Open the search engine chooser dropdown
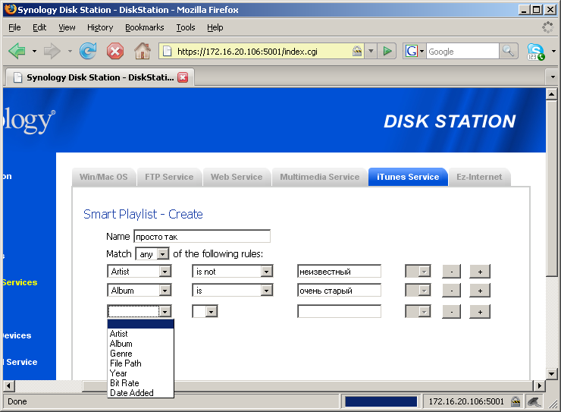561x412 pixels. (x=422, y=51)
